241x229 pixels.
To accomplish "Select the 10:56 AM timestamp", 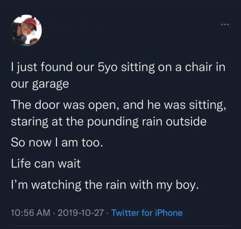I will (x=31, y=213).
